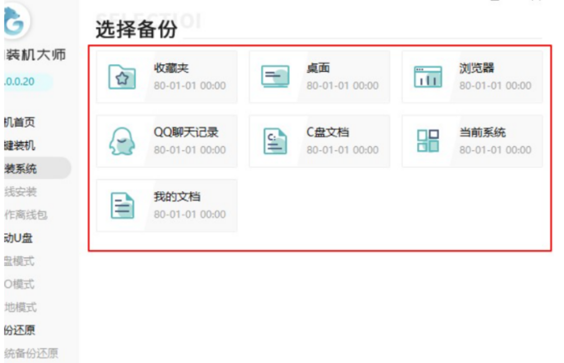Select the C盘文档 backup label
The width and height of the screenshot is (564, 363).
tap(328, 132)
